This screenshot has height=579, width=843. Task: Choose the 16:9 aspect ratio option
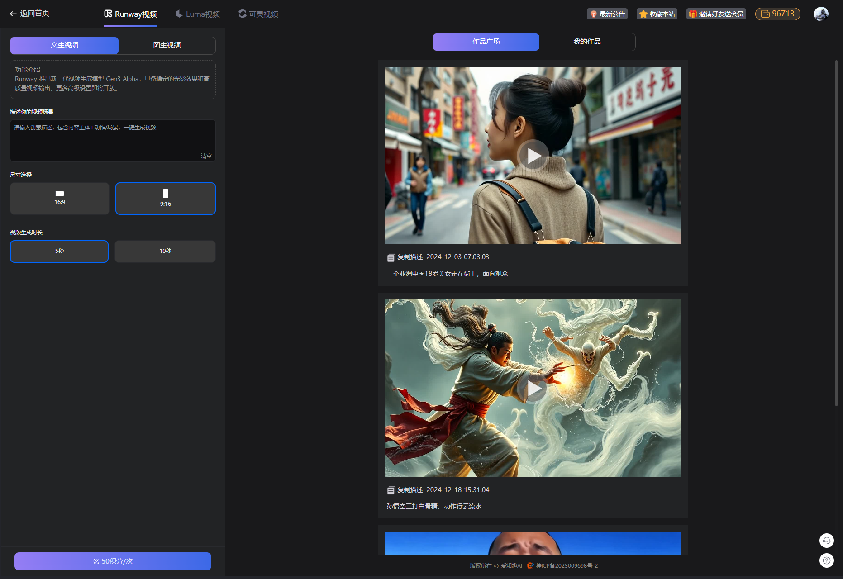click(x=60, y=198)
